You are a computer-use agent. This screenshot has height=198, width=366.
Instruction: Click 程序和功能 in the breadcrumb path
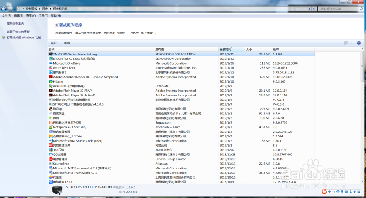(x=60, y=9)
